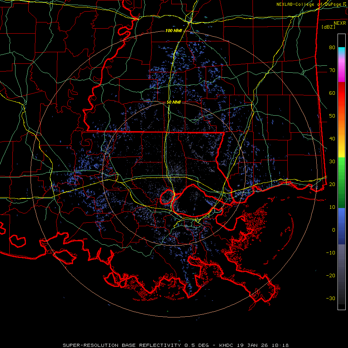Click the 20 value on the dBZ scale
Screen dimensions: 348x348
(x=332, y=184)
